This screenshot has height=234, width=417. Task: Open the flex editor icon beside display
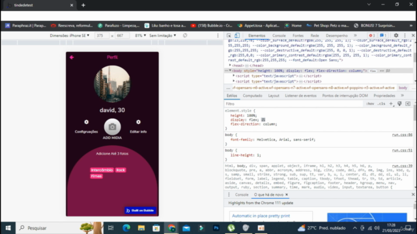click(263, 120)
